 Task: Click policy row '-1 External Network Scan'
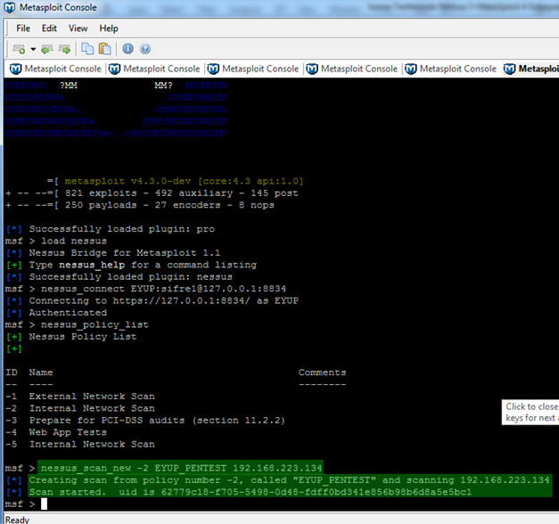click(x=80, y=397)
